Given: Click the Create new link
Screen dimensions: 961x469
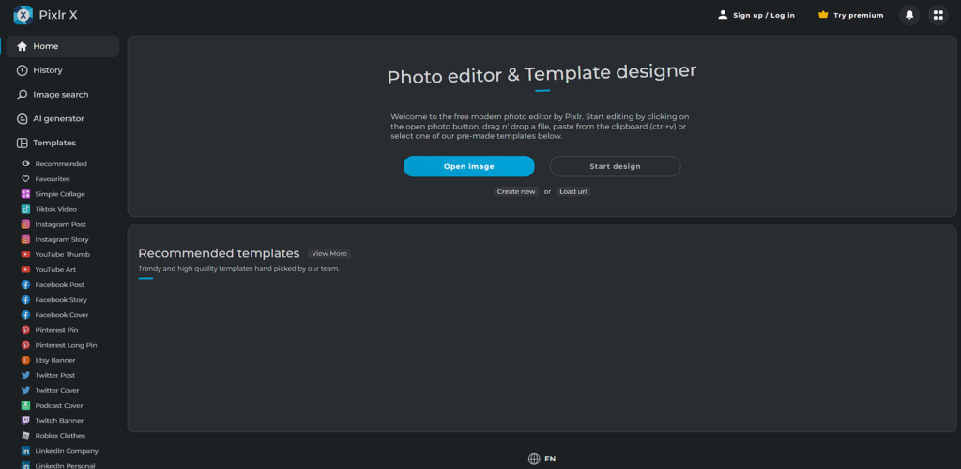Looking at the screenshot, I should click(516, 191).
